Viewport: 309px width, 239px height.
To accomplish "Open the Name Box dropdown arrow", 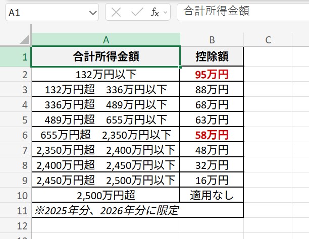I will pyautogui.click(x=93, y=13).
